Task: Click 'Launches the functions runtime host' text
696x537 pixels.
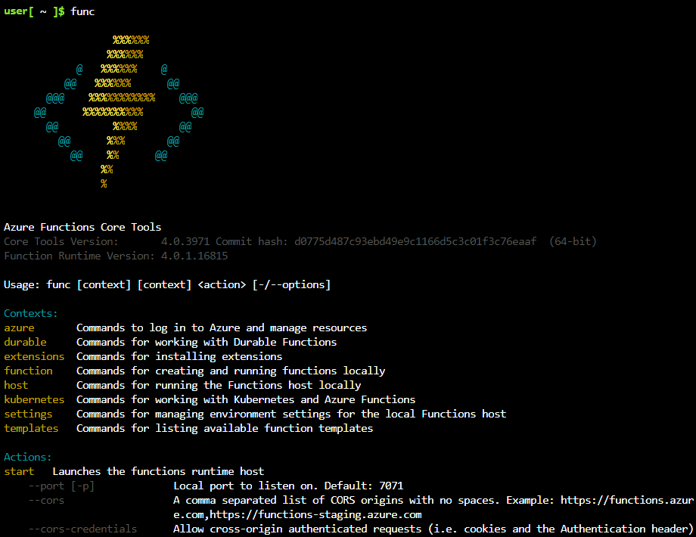Action: click(x=158, y=471)
